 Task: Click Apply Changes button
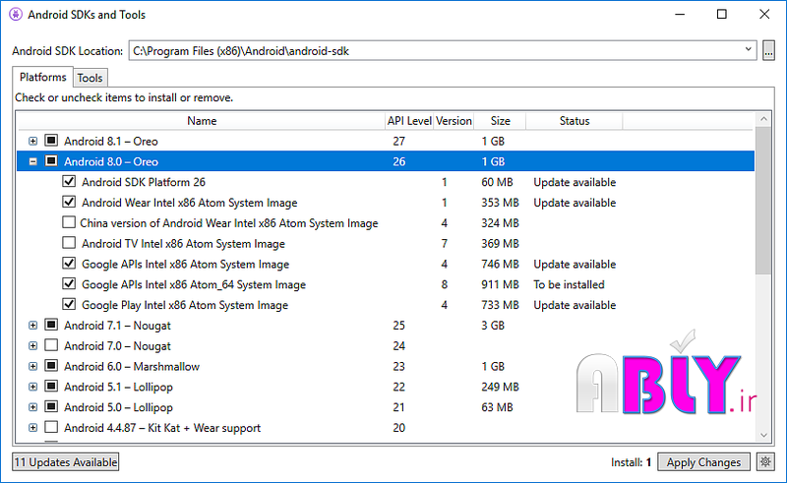[703, 462]
